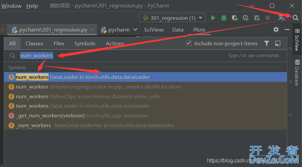The width and height of the screenshot is (302, 167).
Task: Select _num_workers _BaseDataLoaderIter result
Action: click(x=145, y=125)
